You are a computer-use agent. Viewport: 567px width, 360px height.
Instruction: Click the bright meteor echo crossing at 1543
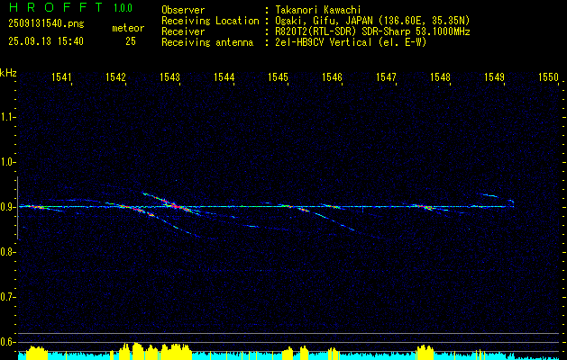[176, 206]
